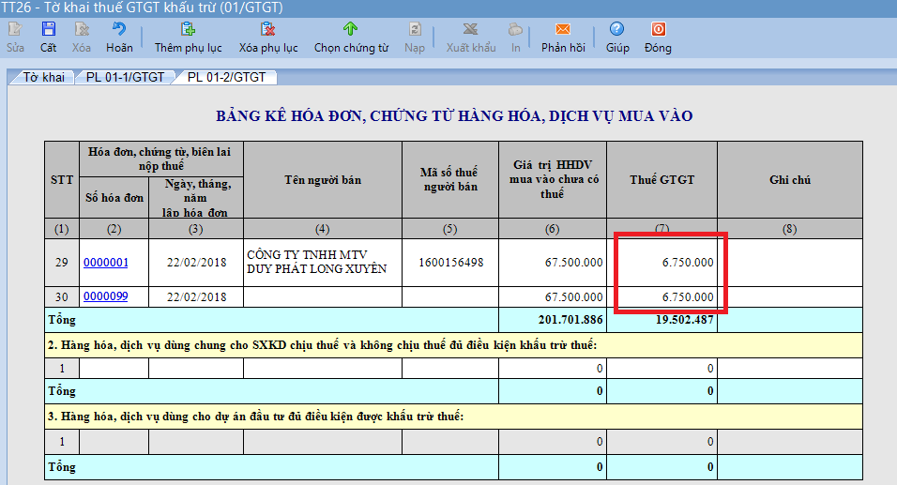The height and width of the screenshot is (485, 897).
Task: Click empty seller name cell in row 30
Action: tap(323, 297)
